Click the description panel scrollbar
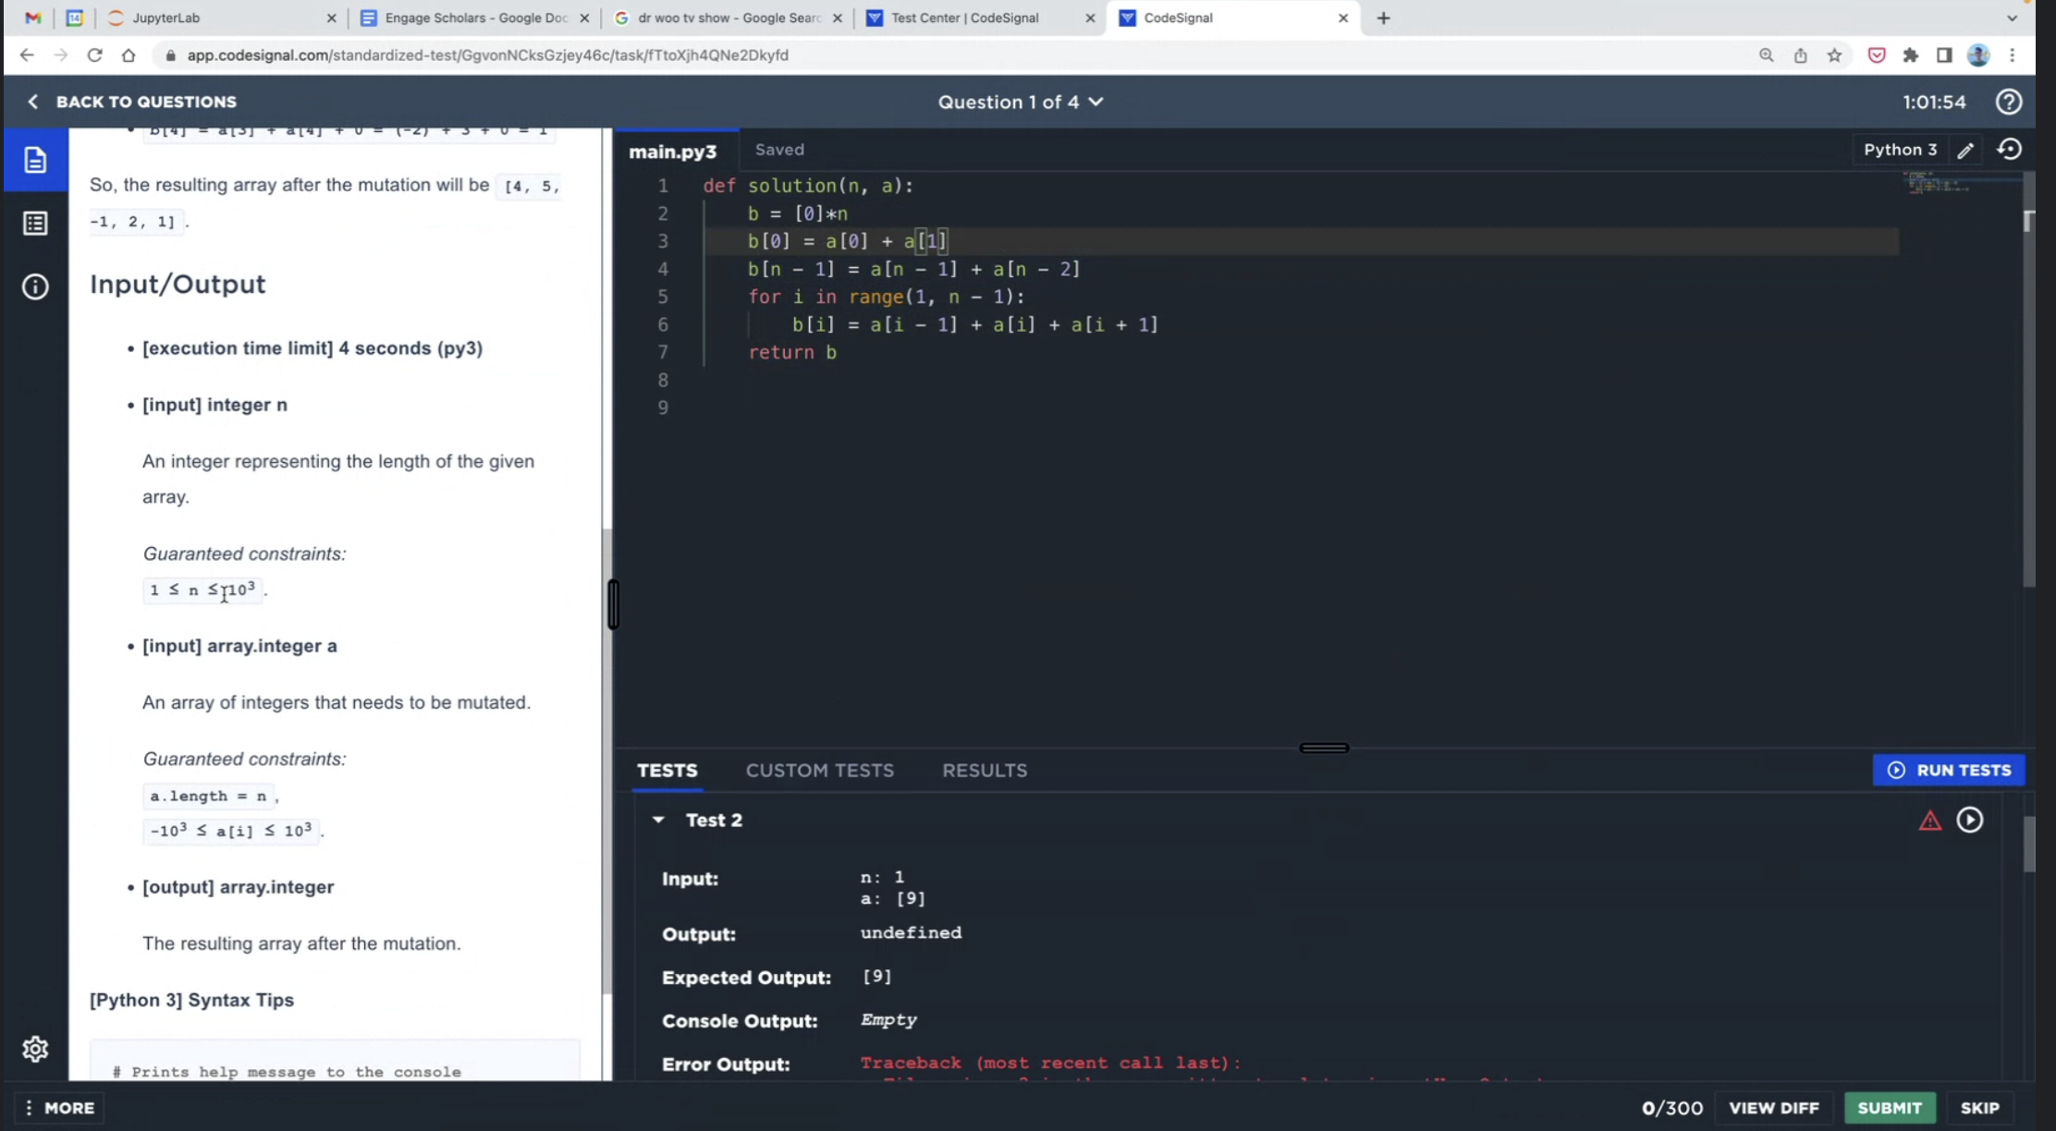Image resolution: width=2056 pixels, height=1131 pixels. [606, 760]
